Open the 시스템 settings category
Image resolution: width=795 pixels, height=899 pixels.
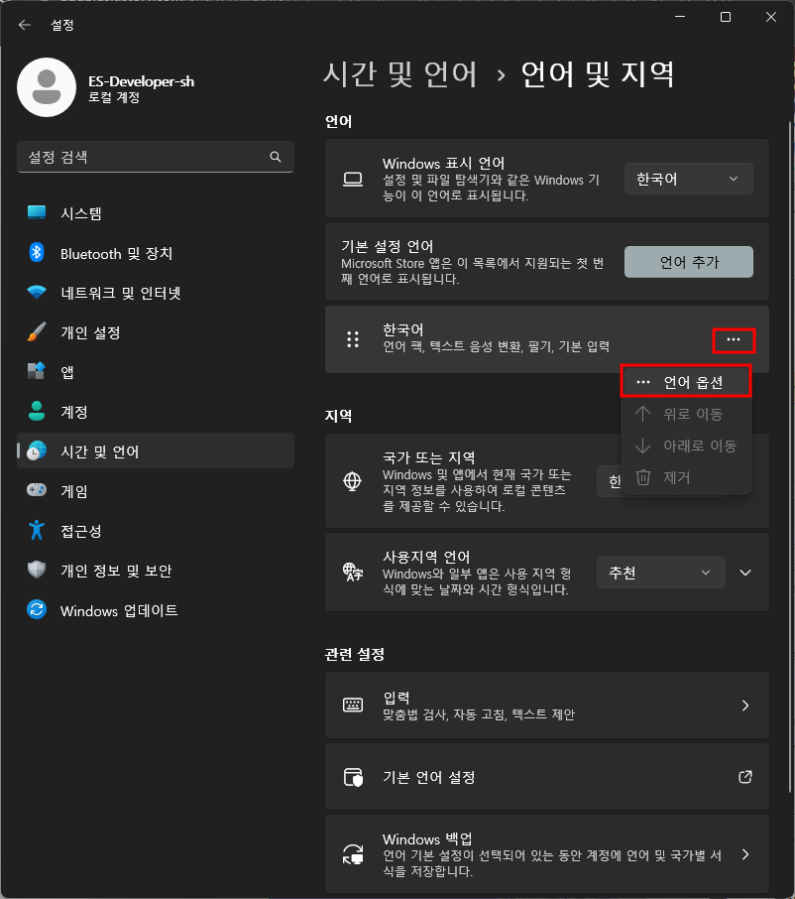(x=156, y=213)
